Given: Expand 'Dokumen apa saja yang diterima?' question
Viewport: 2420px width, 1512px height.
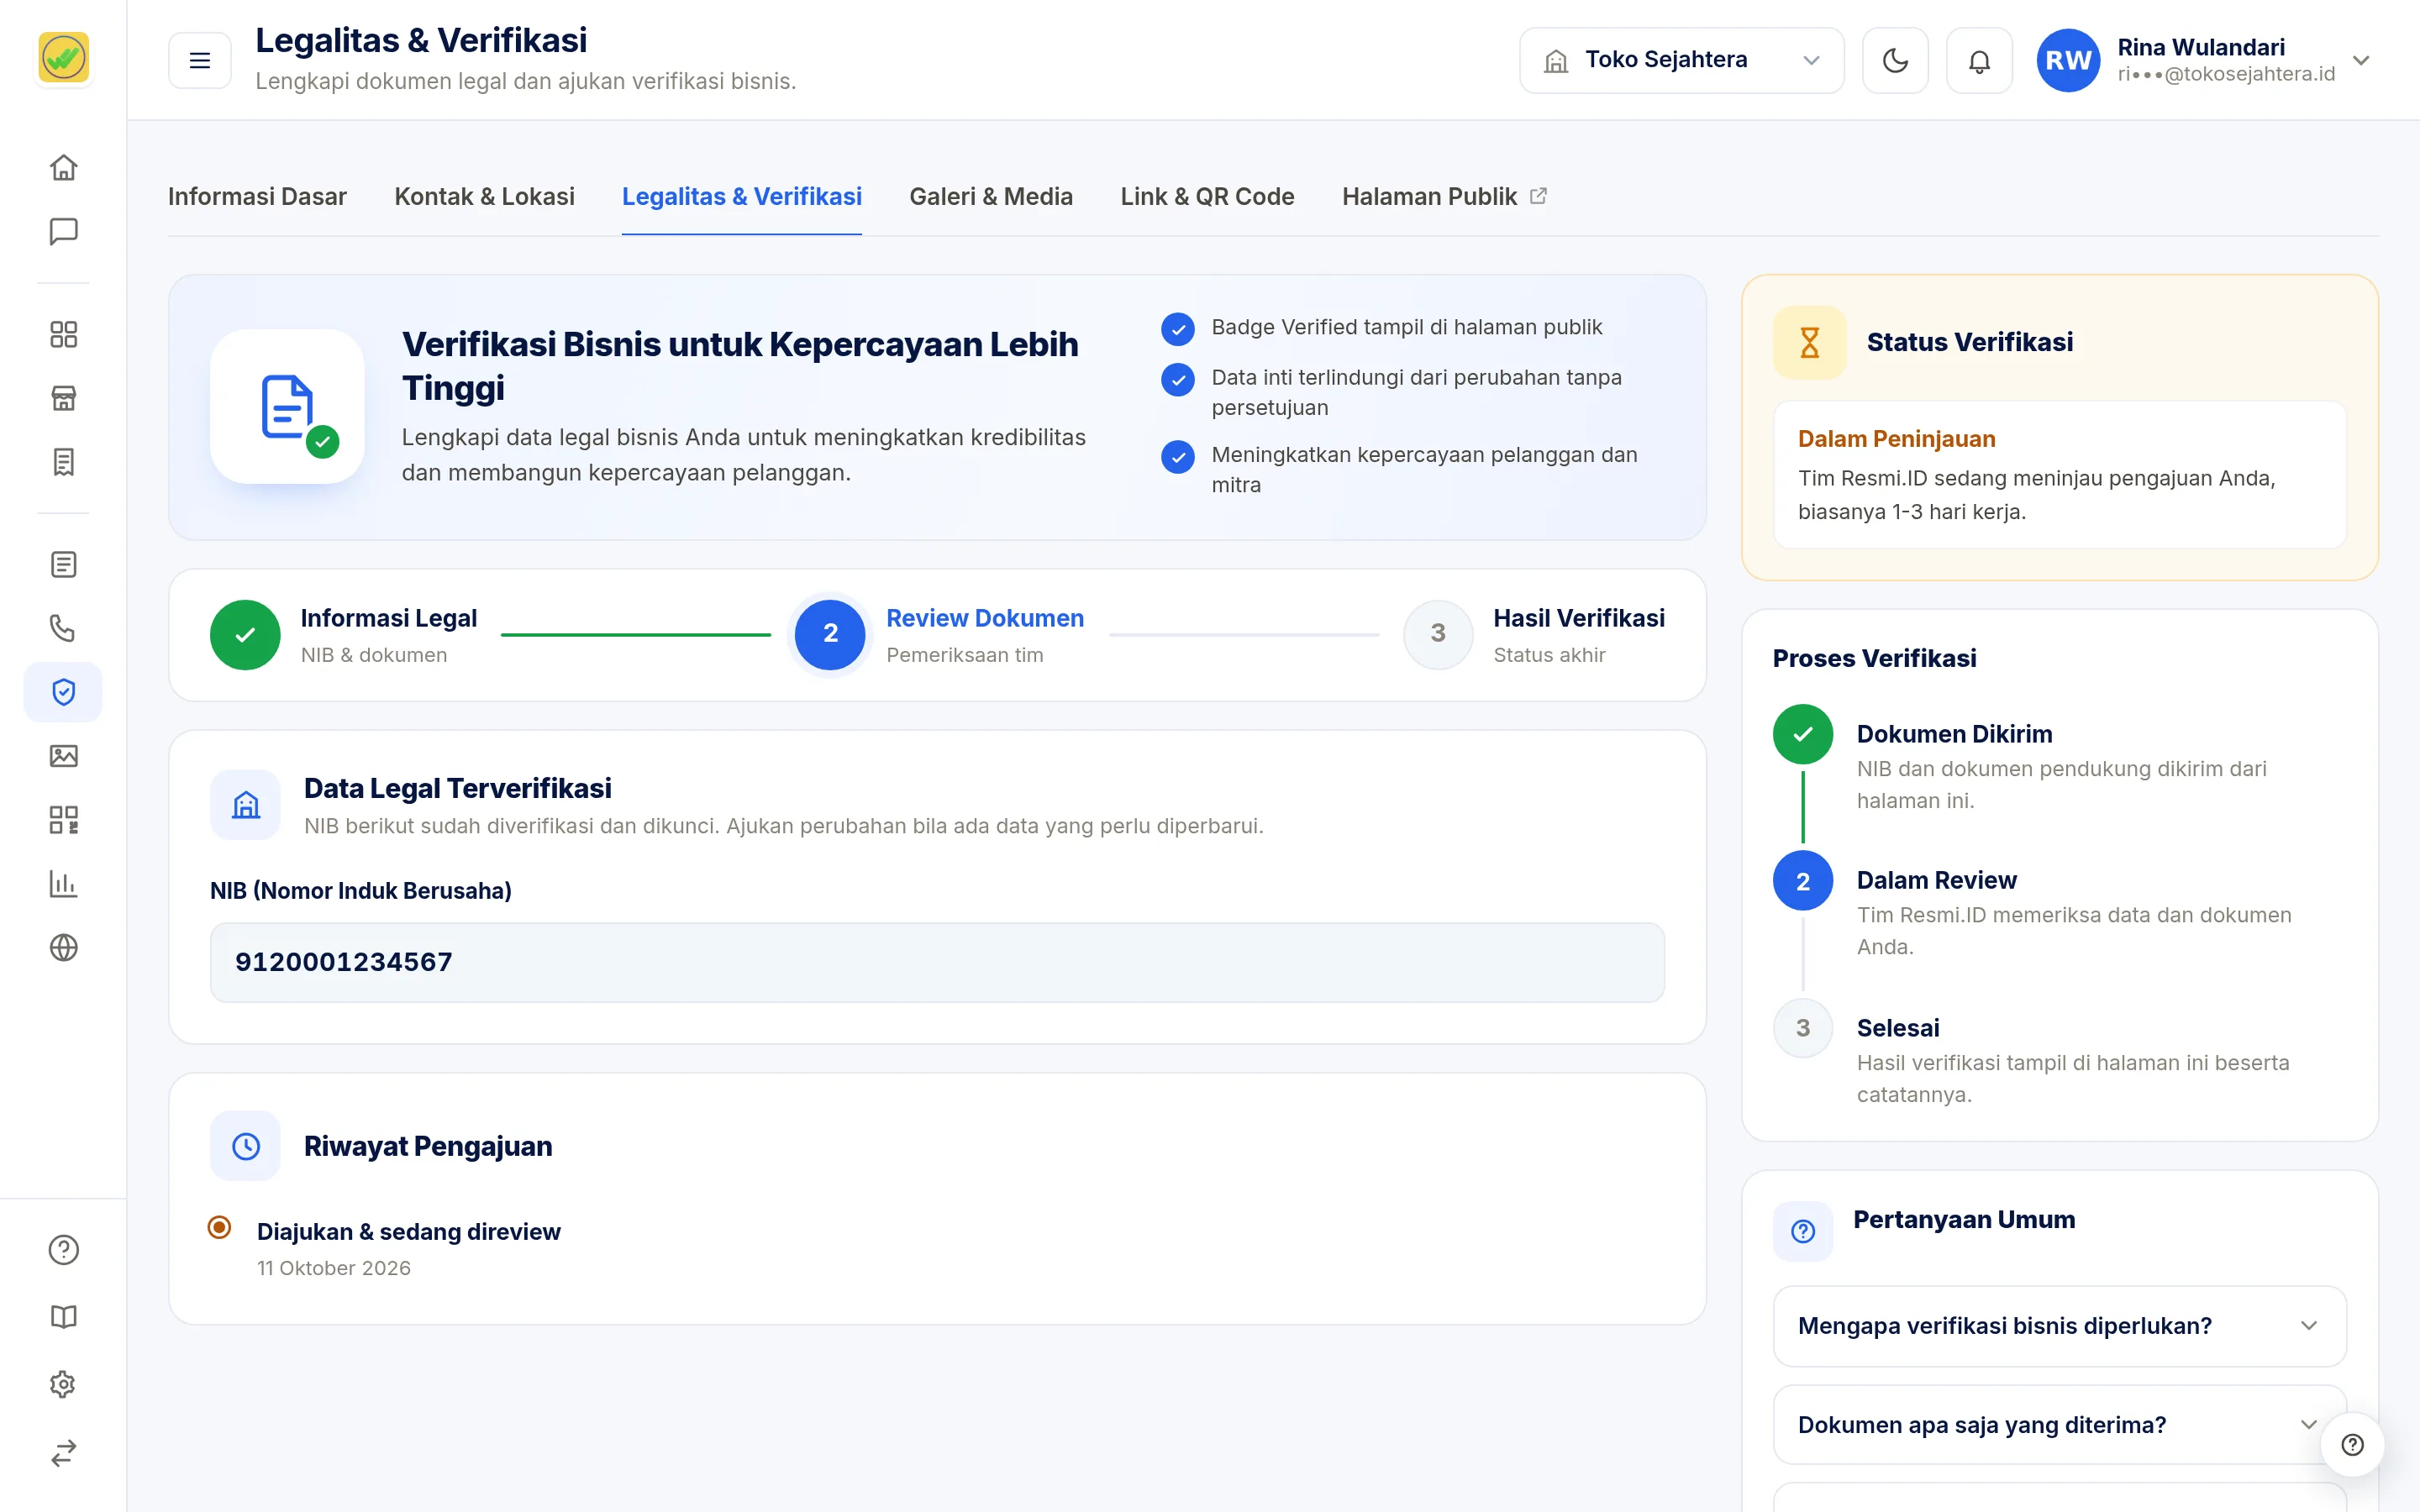Looking at the screenshot, I should pyautogui.click(x=2059, y=1425).
